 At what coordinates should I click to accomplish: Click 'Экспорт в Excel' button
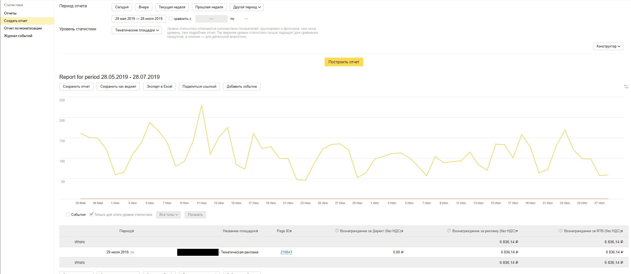click(x=159, y=87)
